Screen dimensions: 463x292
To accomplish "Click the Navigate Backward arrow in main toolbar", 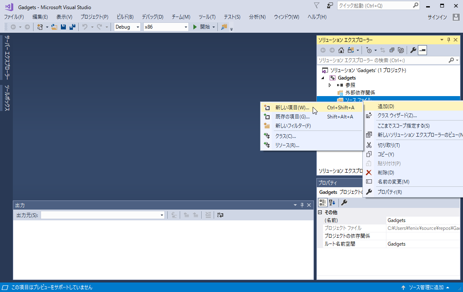I will (x=13, y=27).
